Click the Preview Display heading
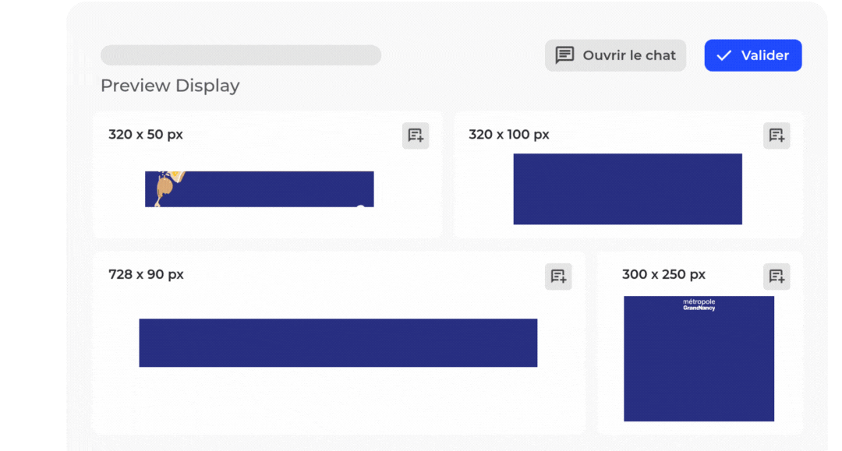 (170, 86)
